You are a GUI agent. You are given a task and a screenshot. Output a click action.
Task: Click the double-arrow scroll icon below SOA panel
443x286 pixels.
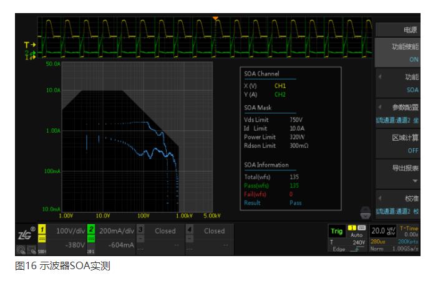pos(366,212)
